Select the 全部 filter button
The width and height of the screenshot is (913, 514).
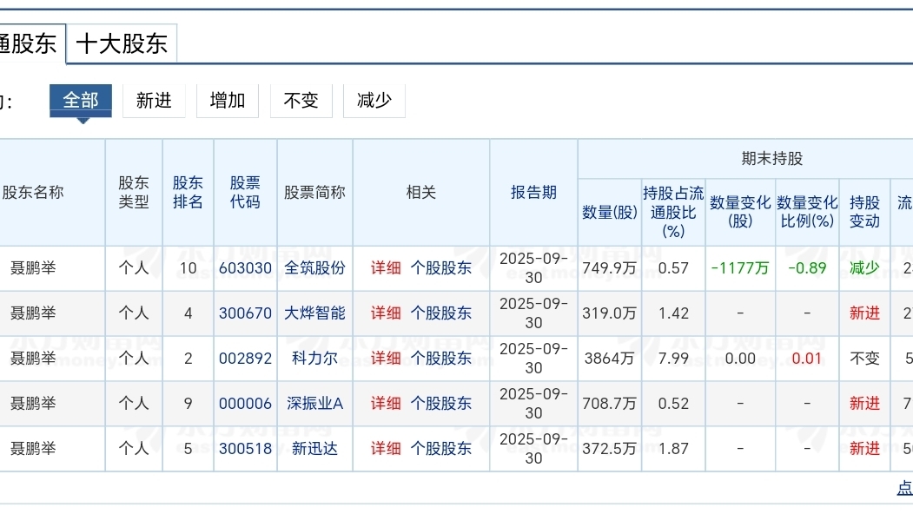click(80, 101)
